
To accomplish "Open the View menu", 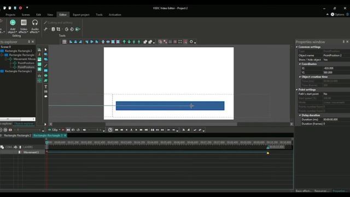I will (x=50, y=15).
